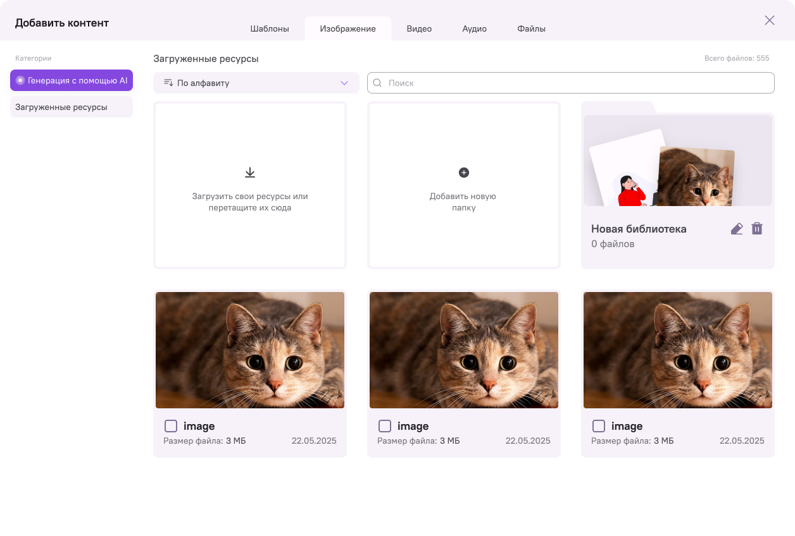Focus the Поиск search field
Viewport: 795px width, 536px height.
pos(571,83)
